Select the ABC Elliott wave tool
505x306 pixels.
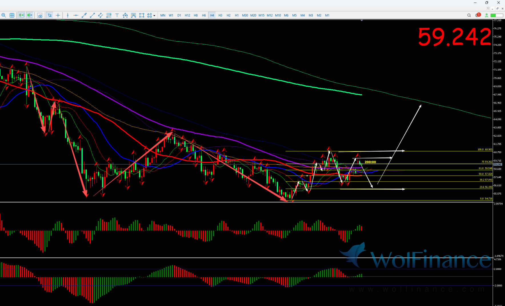click(x=125, y=15)
